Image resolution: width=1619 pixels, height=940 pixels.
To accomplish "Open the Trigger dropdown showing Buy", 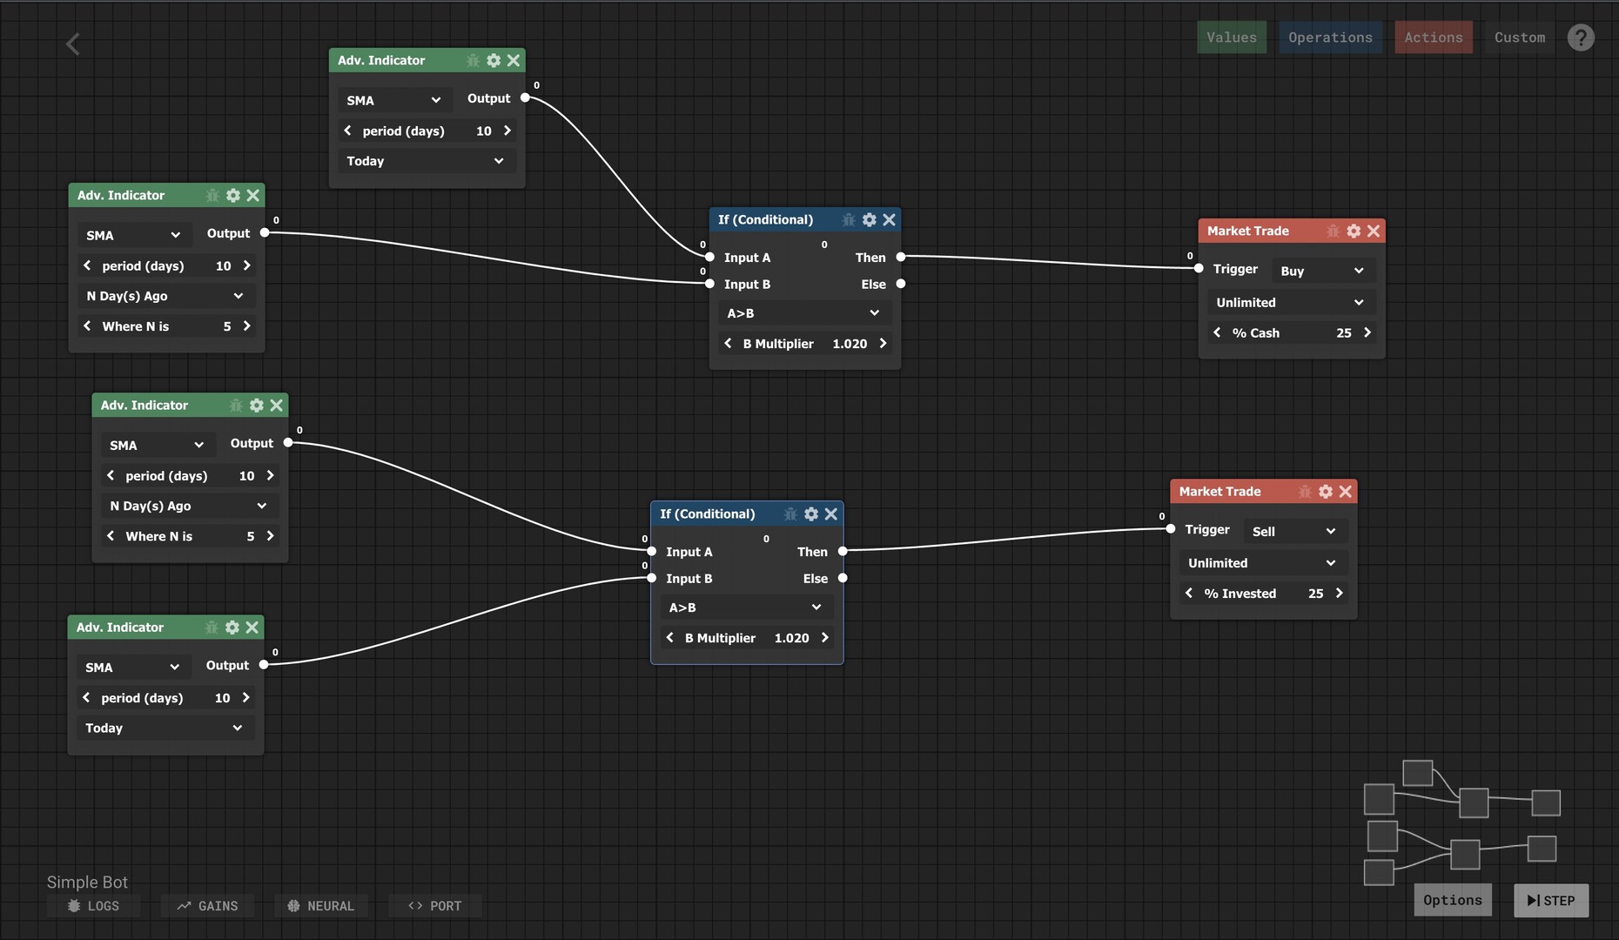I will (x=1321, y=270).
